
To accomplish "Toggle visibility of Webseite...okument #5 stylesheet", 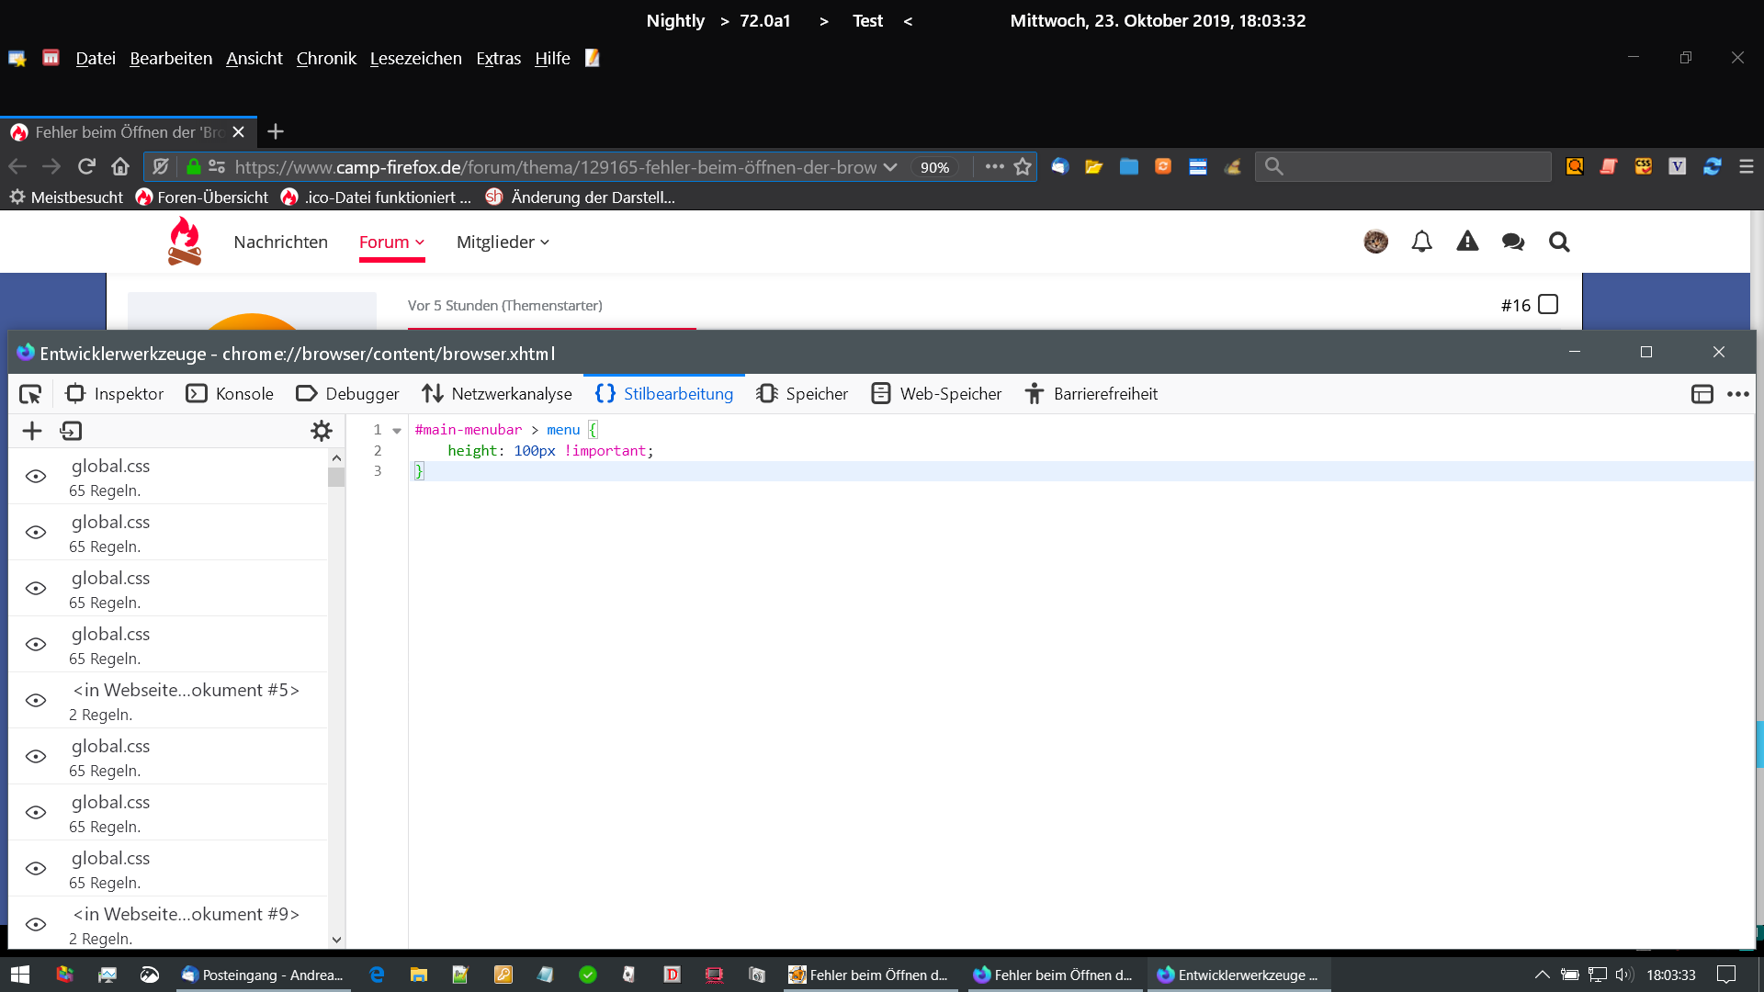I will point(36,700).
